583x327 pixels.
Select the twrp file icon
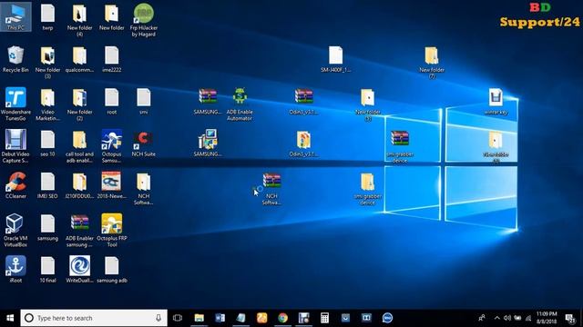point(47,17)
